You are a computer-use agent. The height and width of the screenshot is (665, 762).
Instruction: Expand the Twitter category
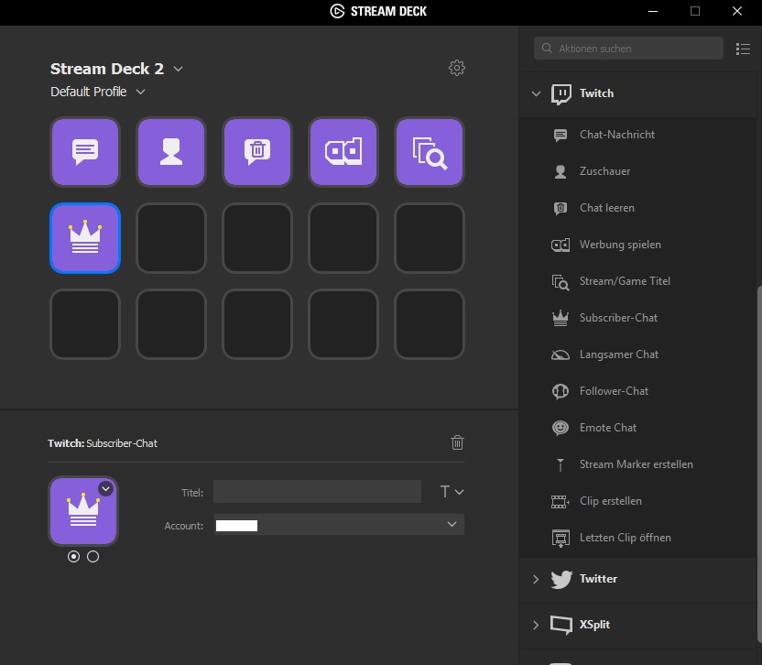[536, 579]
